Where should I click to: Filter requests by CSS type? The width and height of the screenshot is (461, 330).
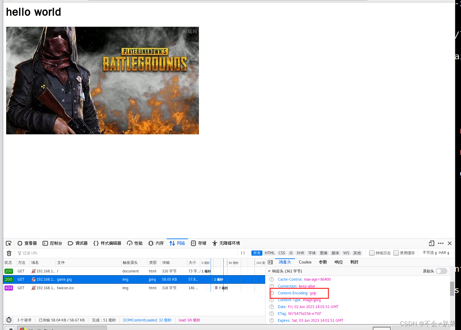pos(282,253)
